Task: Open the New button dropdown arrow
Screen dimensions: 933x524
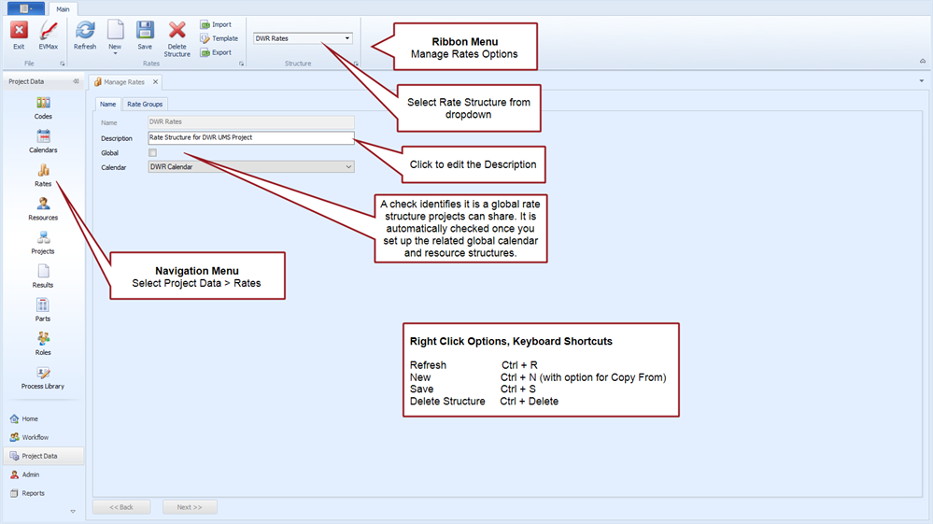Action: tap(115, 54)
